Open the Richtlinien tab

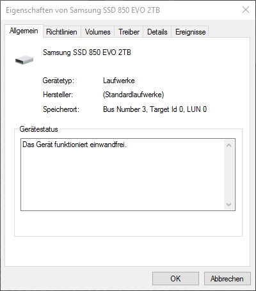pos(61,32)
